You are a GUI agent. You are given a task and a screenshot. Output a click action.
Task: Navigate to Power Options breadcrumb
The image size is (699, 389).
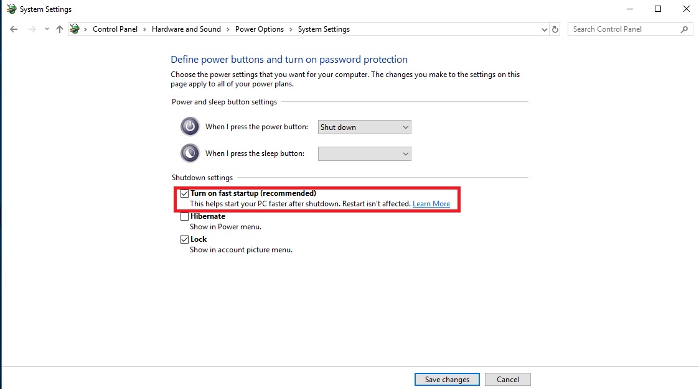(259, 29)
